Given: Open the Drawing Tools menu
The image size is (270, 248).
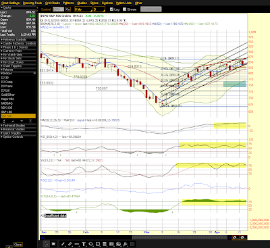Looking at the screenshot, I should (x=32, y=3).
